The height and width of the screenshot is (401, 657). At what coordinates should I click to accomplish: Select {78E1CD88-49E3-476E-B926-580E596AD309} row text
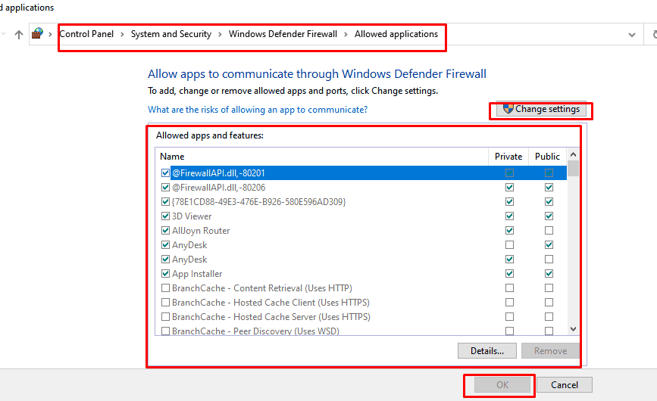[x=259, y=202]
